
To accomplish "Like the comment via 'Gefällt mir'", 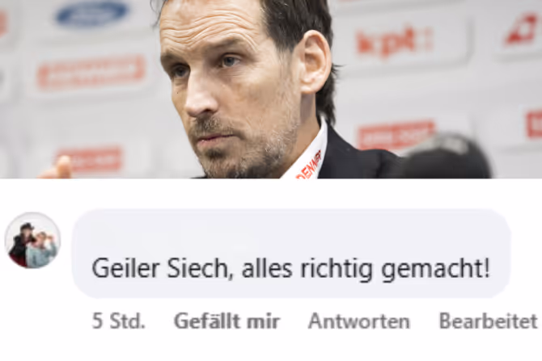I will 227,321.
